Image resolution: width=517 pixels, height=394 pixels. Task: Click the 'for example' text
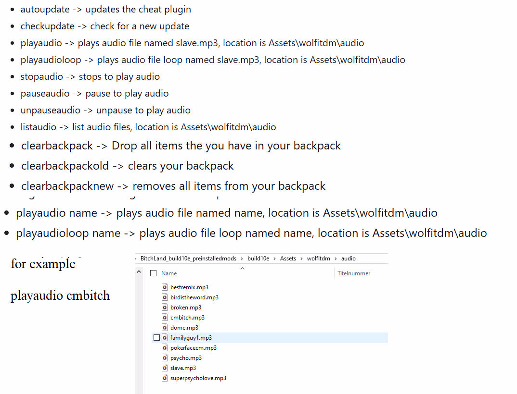[x=43, y=264]
